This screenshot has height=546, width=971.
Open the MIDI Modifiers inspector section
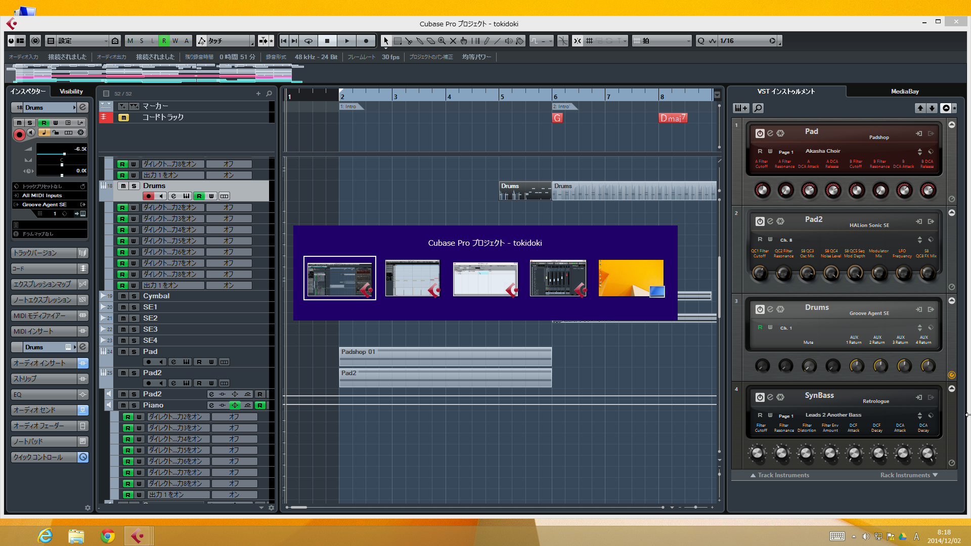click(50, 315)
